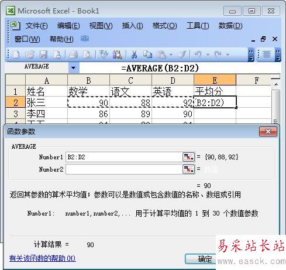Open the 格式(O) menu
The image size is (286, 270).
coord(165,26)
